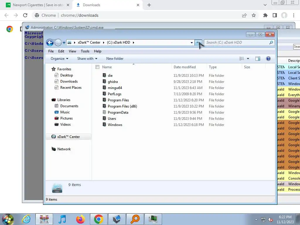Click the (C:) xDark HDD breadcrumb segment

tap(118, 42)
